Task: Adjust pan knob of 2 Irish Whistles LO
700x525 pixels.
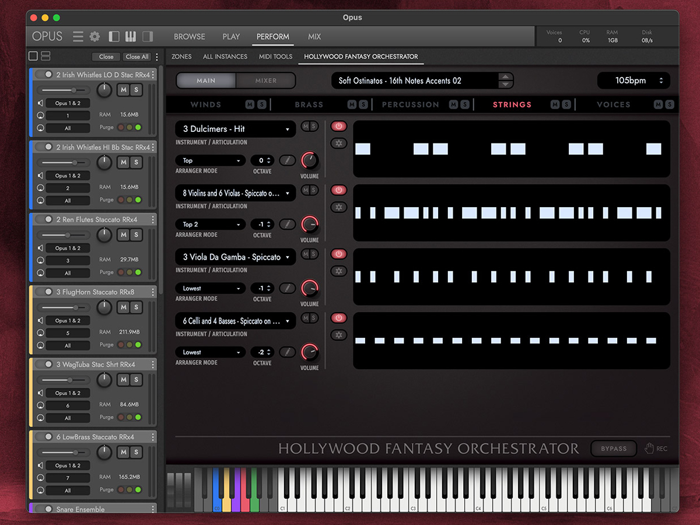Action: click(x=104, y=90)
